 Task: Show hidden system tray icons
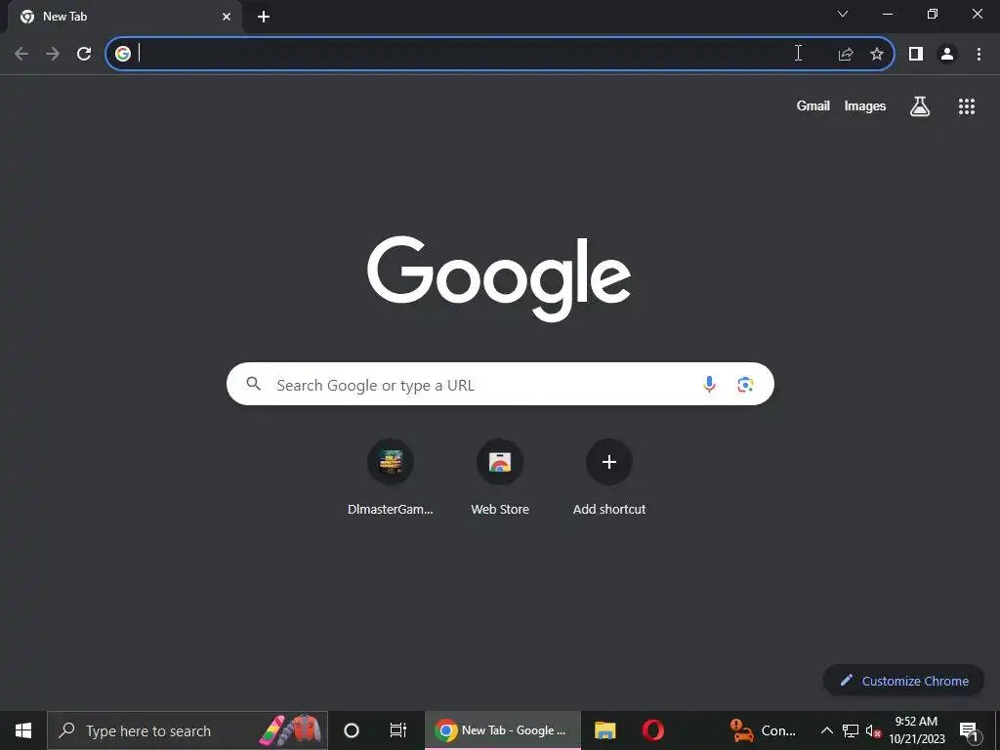[x=826, y=730]
